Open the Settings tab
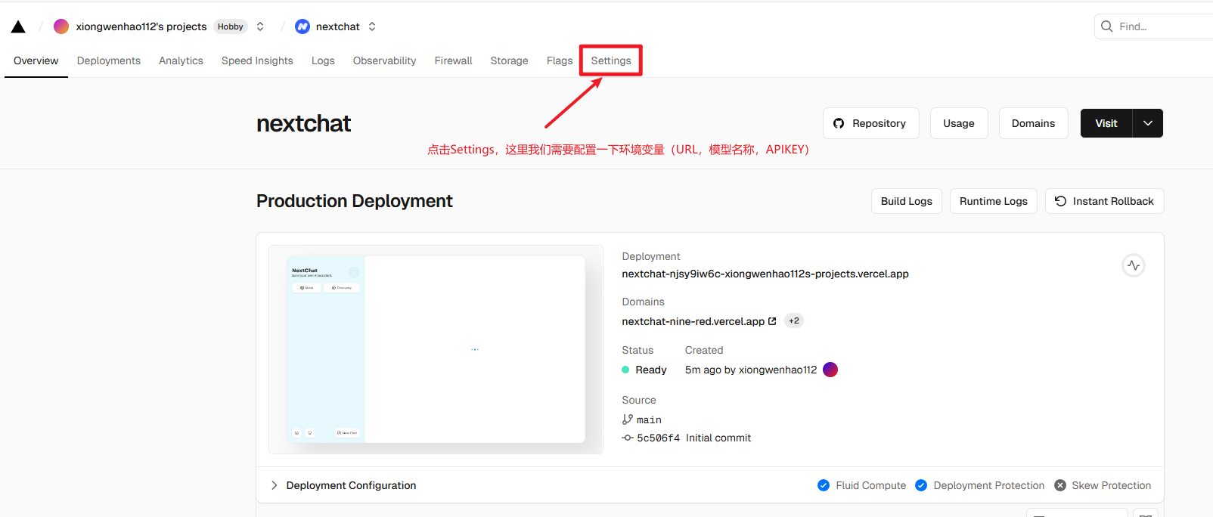Image resolution: width=1213 pixels, height=517 pixels. (611, 60)
